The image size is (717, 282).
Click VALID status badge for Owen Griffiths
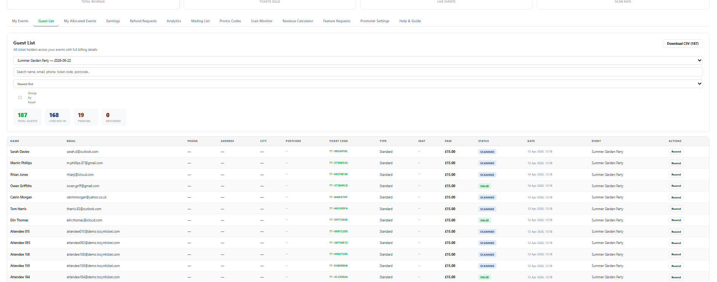[x=484, y=186]
